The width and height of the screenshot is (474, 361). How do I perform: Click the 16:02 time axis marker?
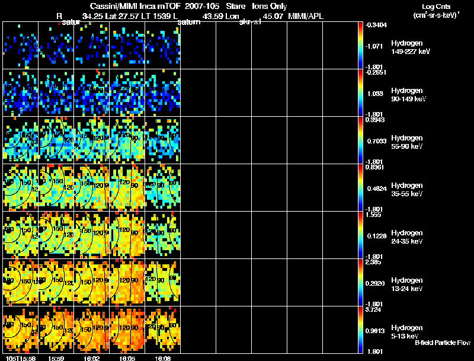(91, 358)
